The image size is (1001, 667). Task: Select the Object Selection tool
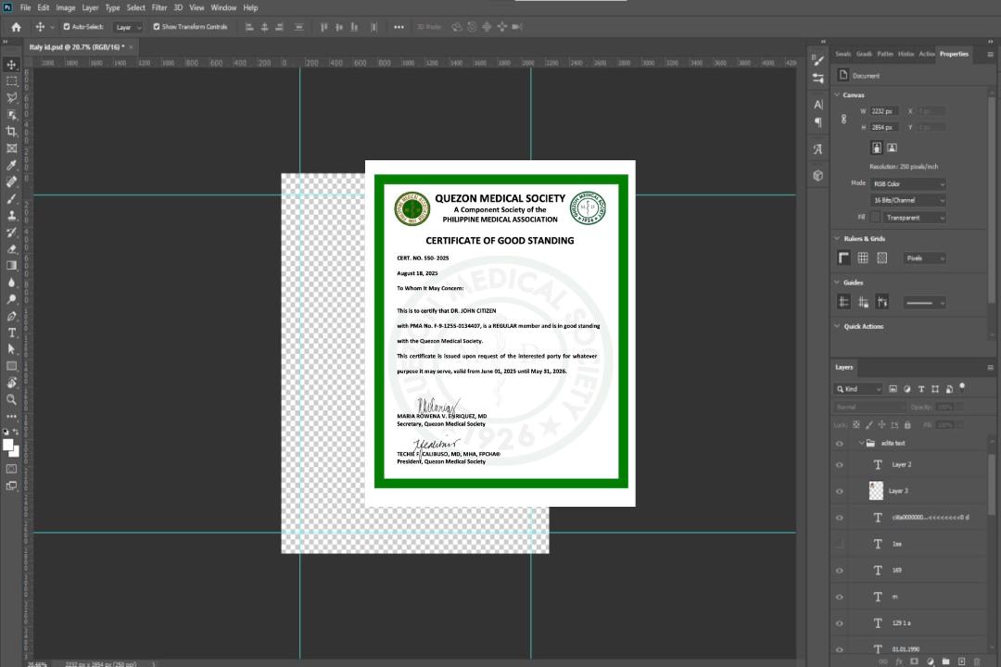(x=11, y=115)
